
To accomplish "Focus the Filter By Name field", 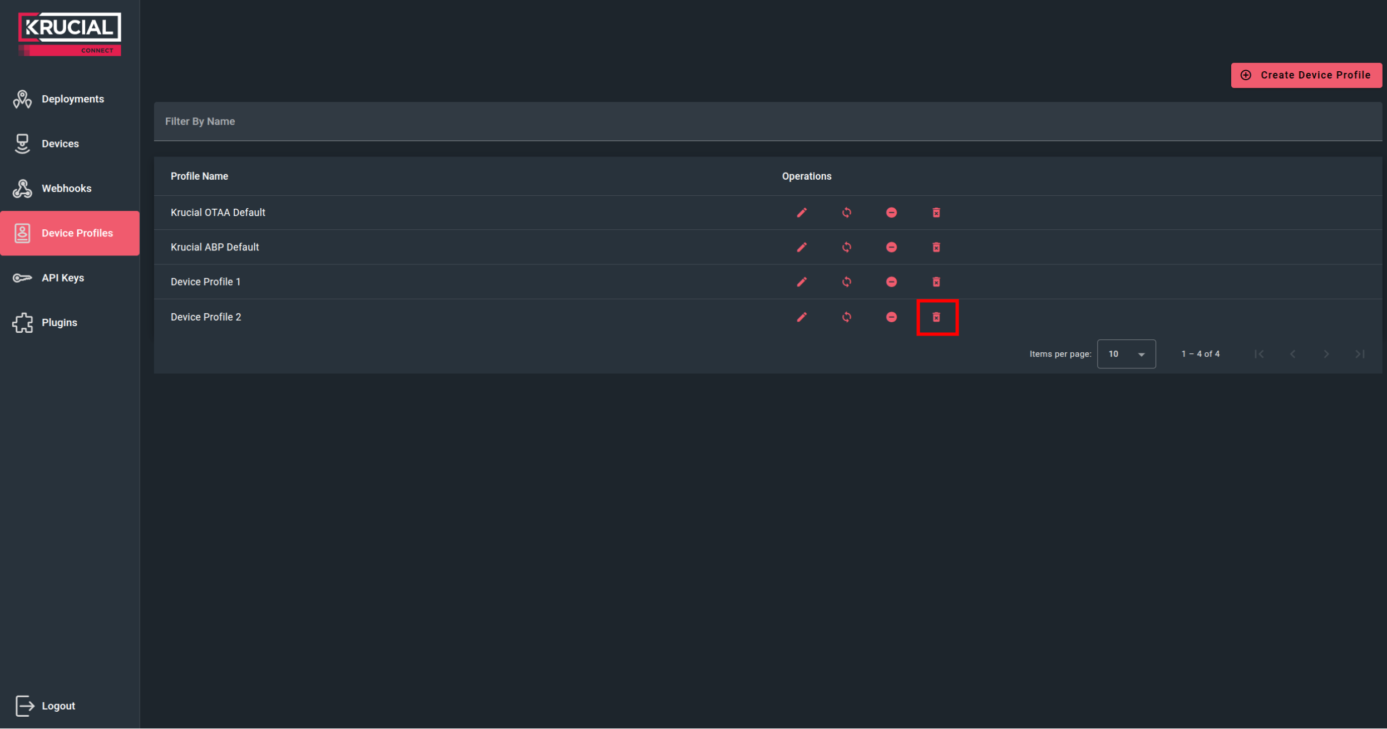I will coord(767,121).
